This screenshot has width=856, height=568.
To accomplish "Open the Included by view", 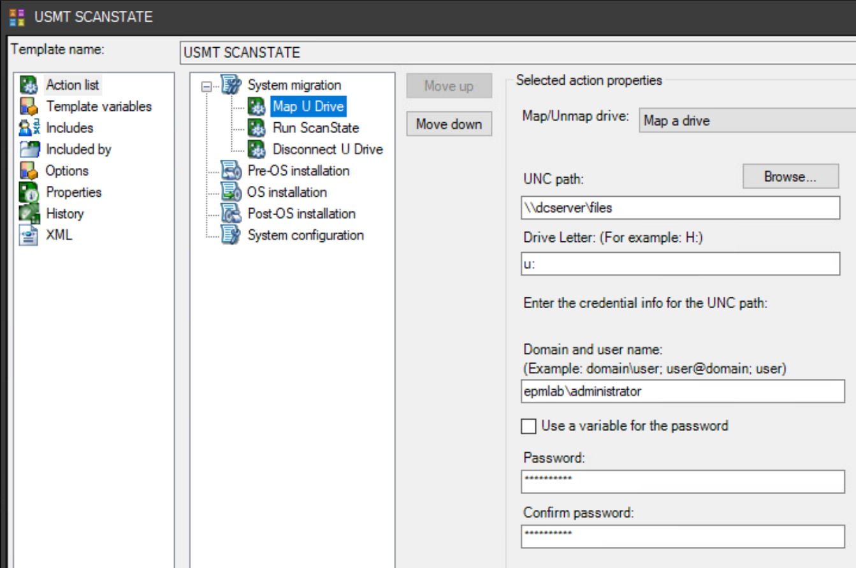I will (78, 149).
